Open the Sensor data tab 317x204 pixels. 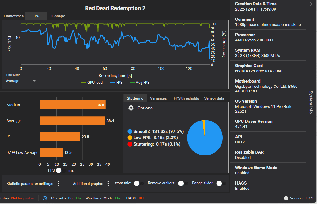coord(214,98)
